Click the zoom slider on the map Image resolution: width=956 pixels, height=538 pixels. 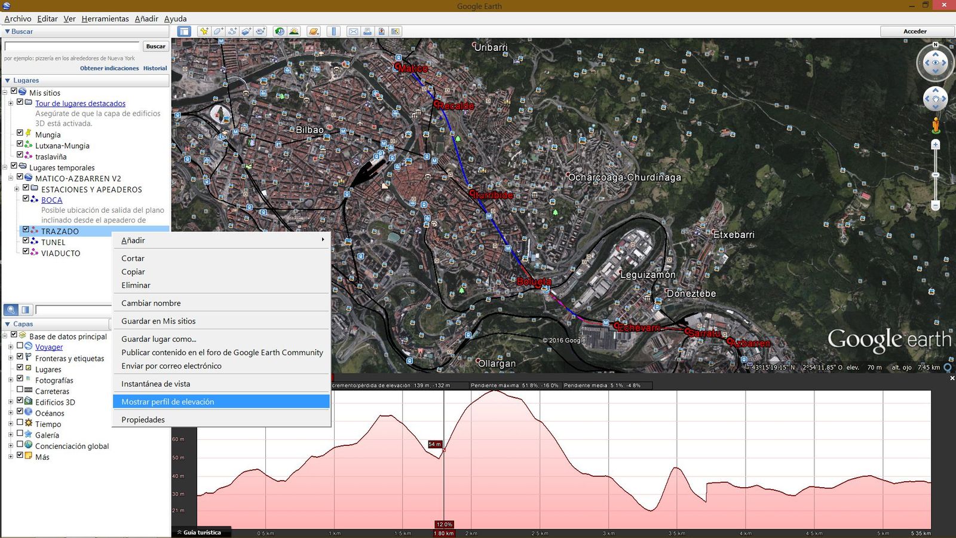pyautogui.click(x=936, y=175)
